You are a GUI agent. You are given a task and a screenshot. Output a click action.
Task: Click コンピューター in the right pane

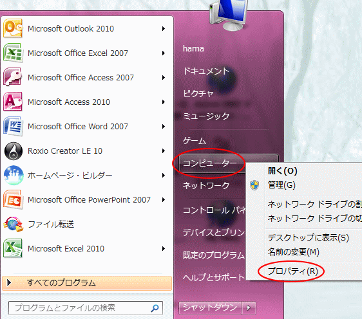[x=210, y=163]
